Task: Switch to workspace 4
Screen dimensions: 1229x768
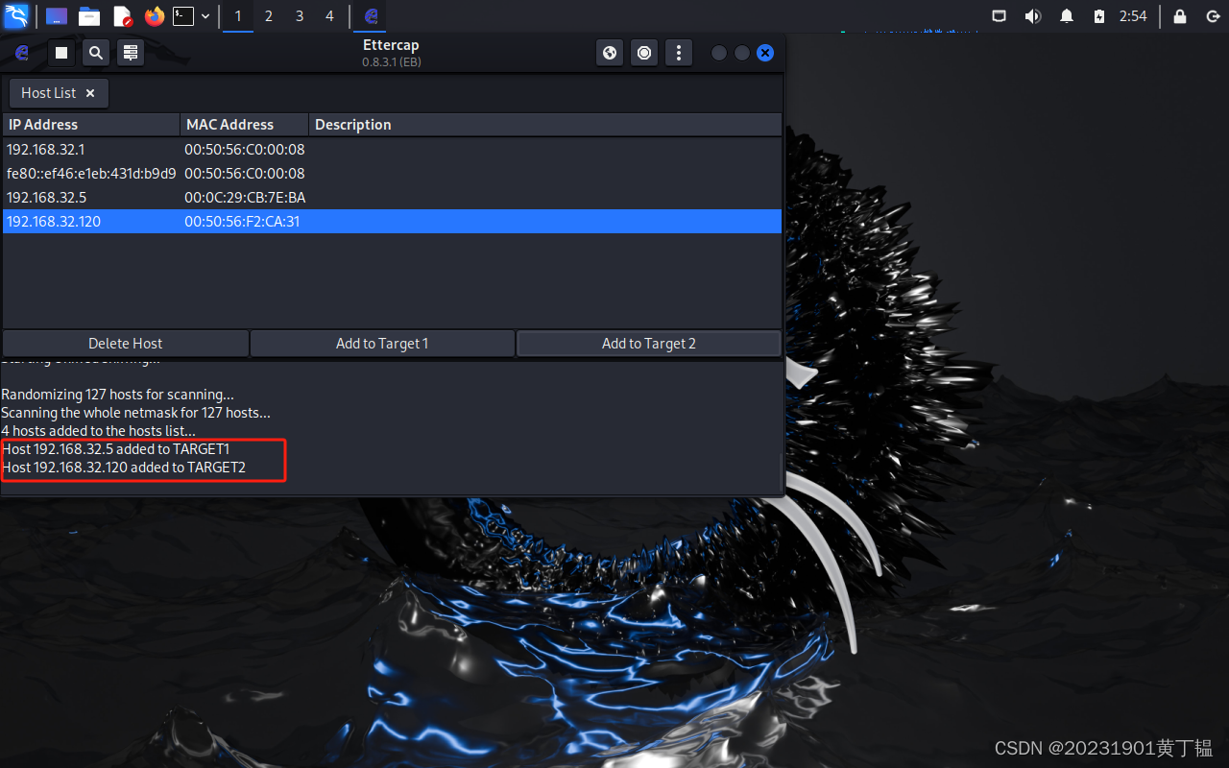Action: (x=330, y=16)
